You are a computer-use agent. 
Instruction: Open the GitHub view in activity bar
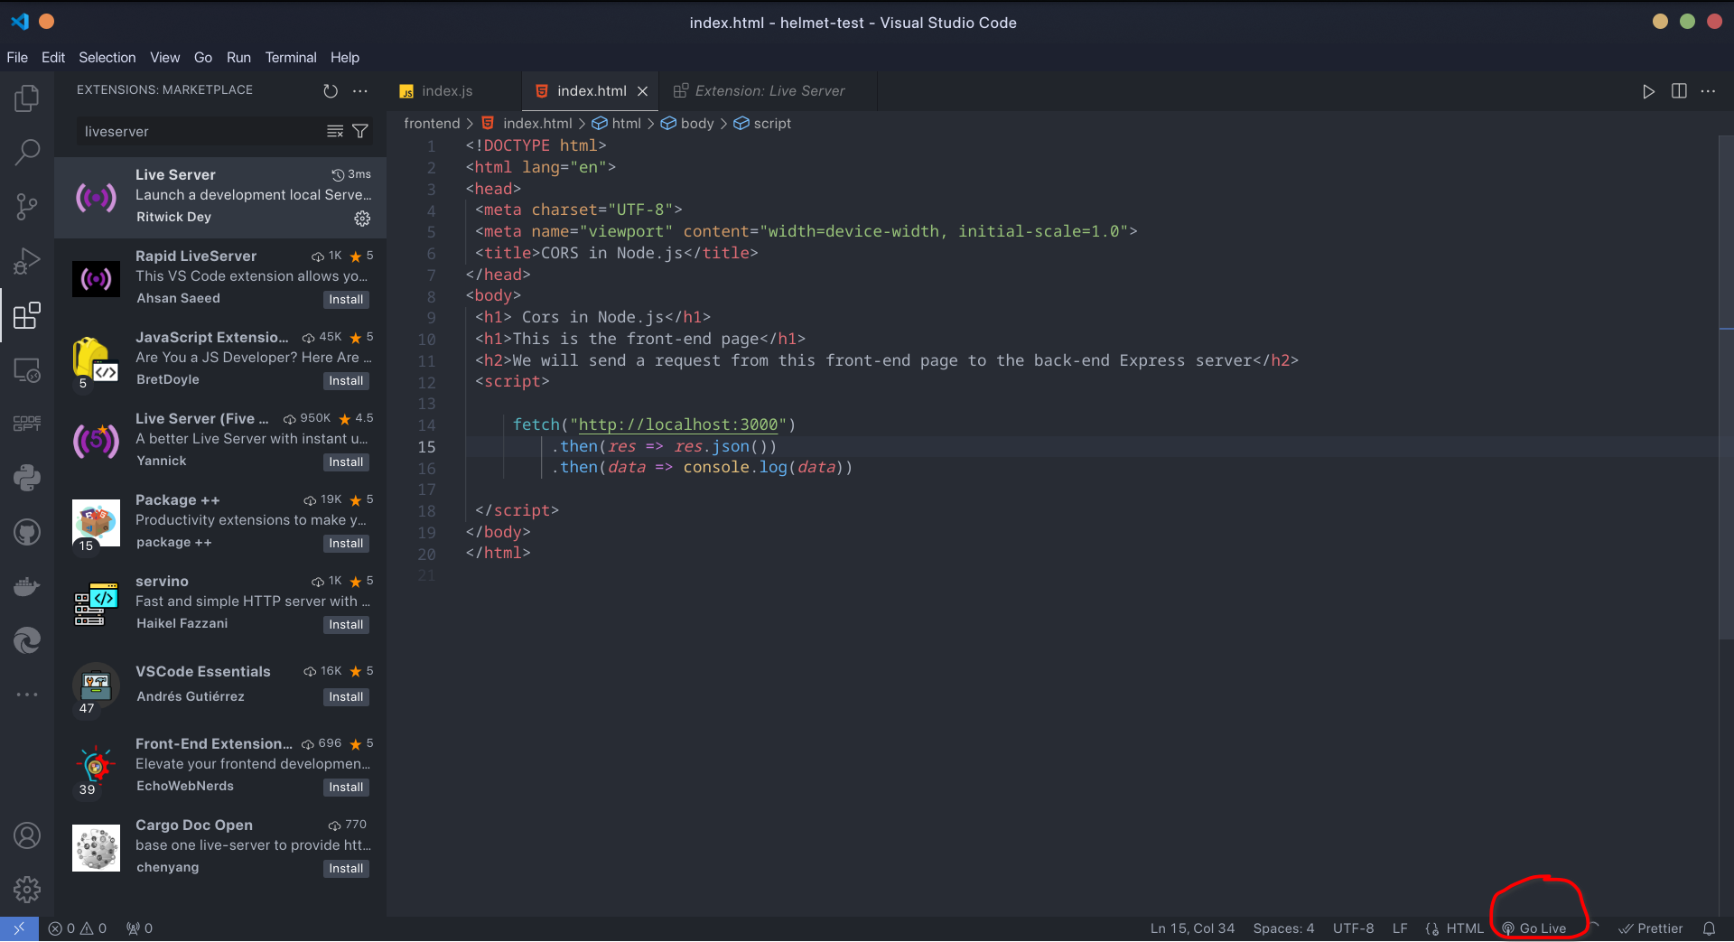(27, 532)
